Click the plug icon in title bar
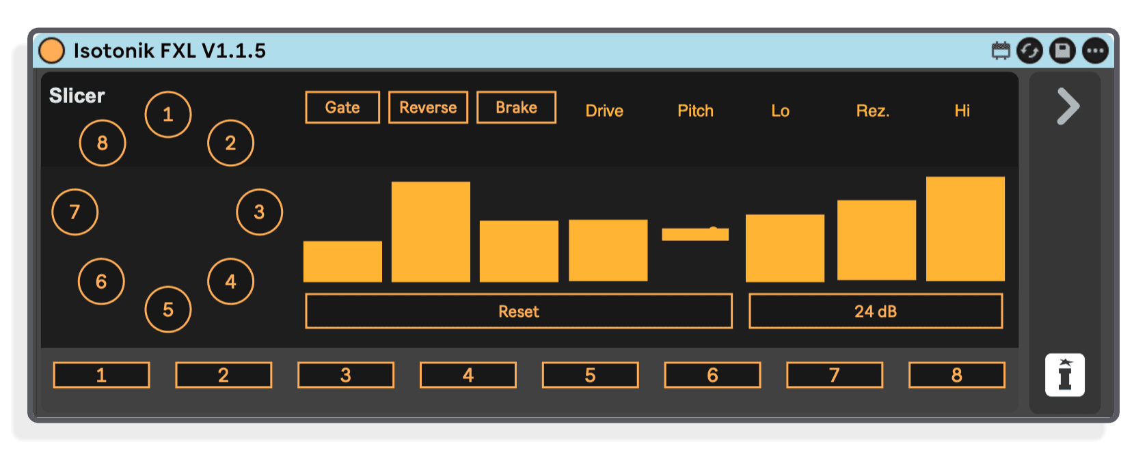Screen dimensions: 1147x450 1001,51
